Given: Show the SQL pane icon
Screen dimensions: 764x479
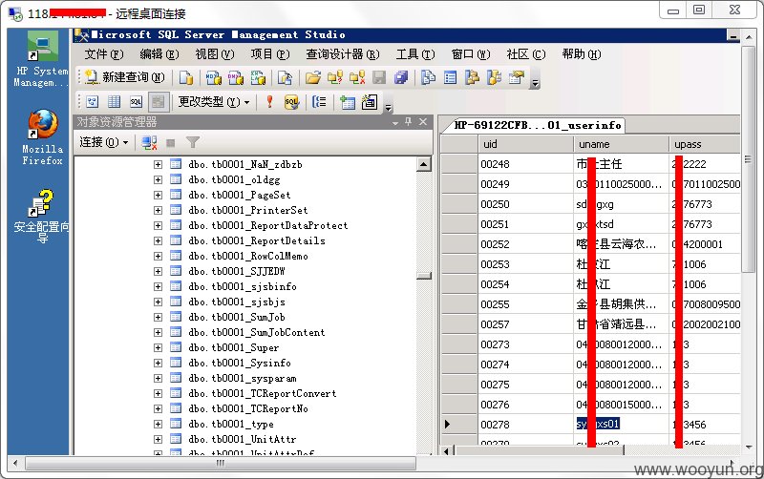Looking at the screenshot, I should pyautogui.click(x=136, y=102).
